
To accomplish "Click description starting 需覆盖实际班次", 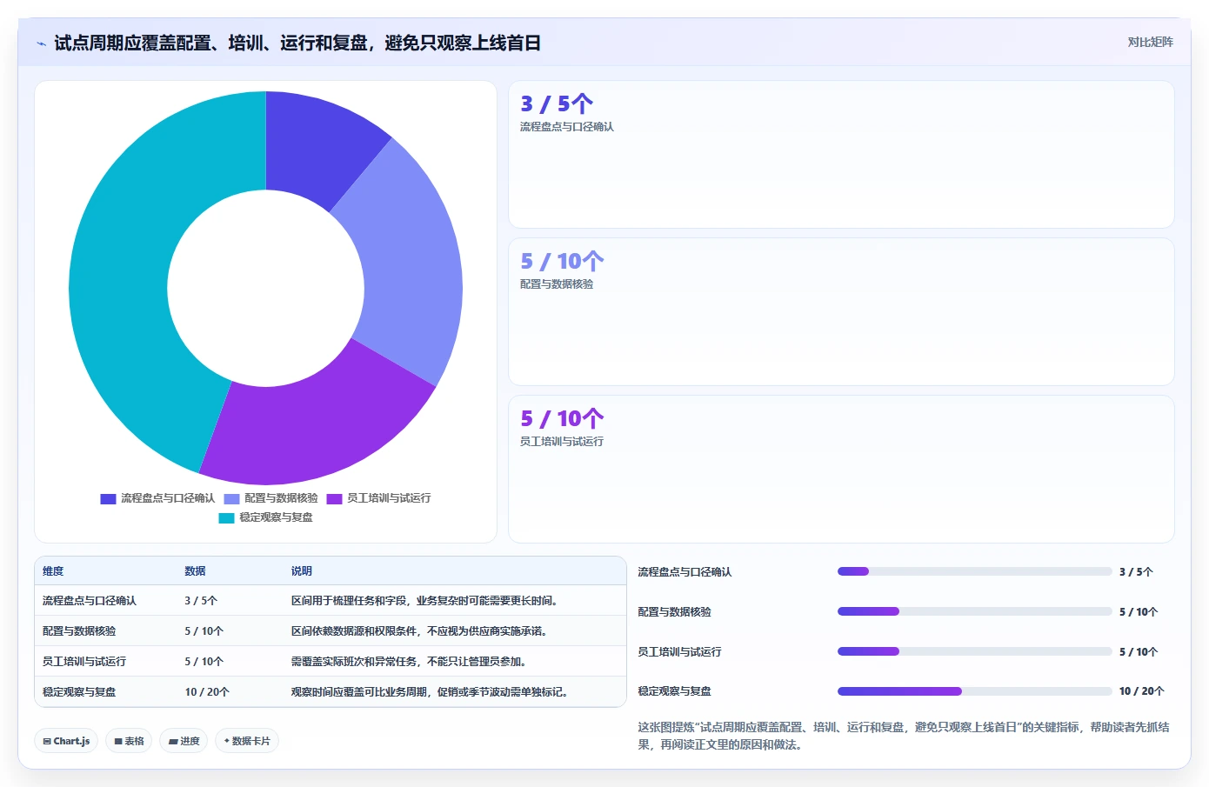I will [x=409, y=662].
